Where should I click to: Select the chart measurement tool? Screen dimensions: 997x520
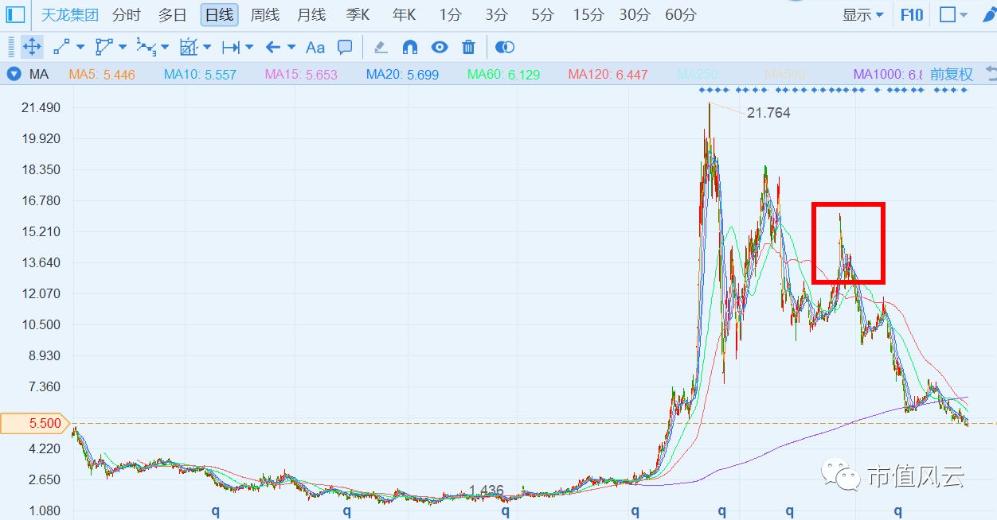189,47
